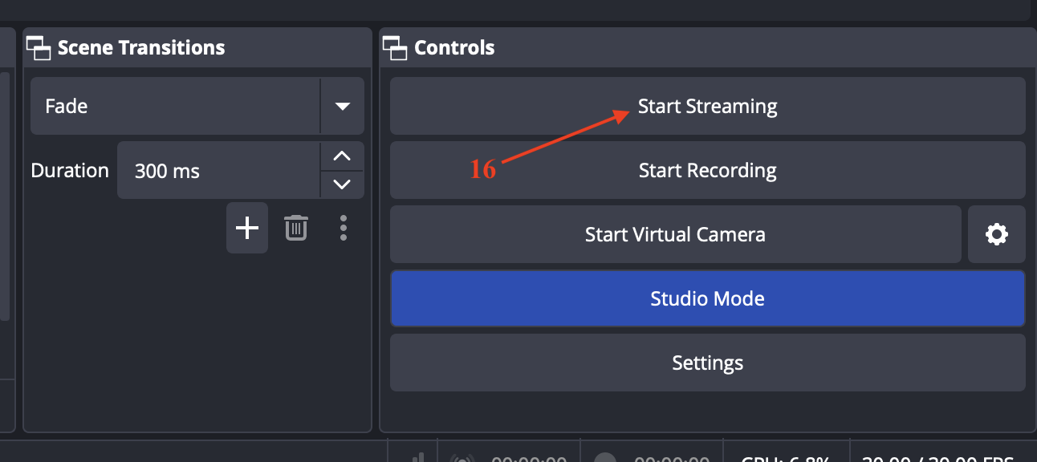
Task: Click the Scene Transitions panel title
Action: 141,48
